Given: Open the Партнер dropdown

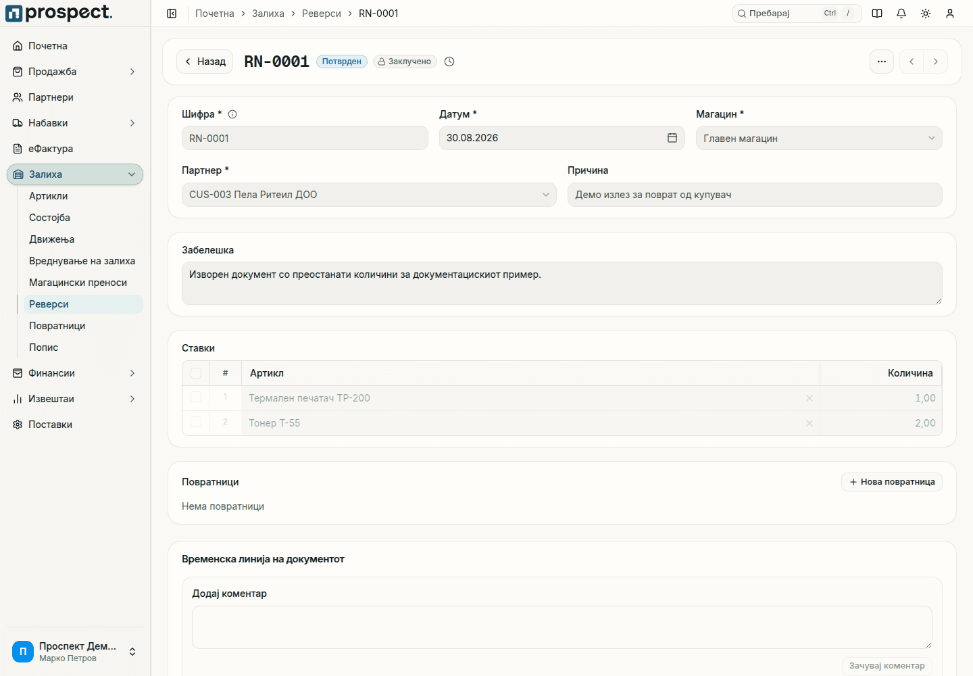Looking at the screenshot, I should 369,195.
